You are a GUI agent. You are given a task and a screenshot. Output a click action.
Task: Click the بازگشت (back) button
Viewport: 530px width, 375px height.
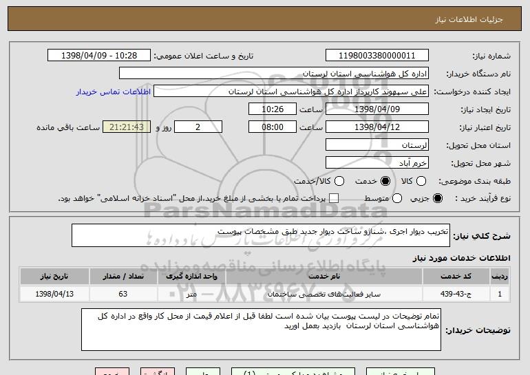pos(158,372)
